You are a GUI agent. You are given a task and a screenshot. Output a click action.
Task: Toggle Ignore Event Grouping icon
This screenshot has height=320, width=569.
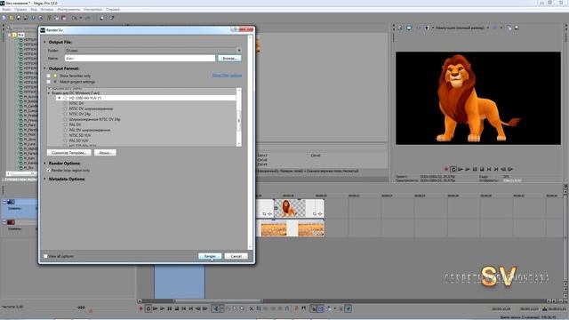click(x=349, y=308)
